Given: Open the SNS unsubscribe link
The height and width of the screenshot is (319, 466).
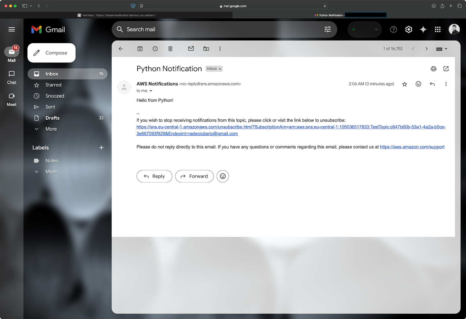Looking at the screenshot, I should pos(291,130).
